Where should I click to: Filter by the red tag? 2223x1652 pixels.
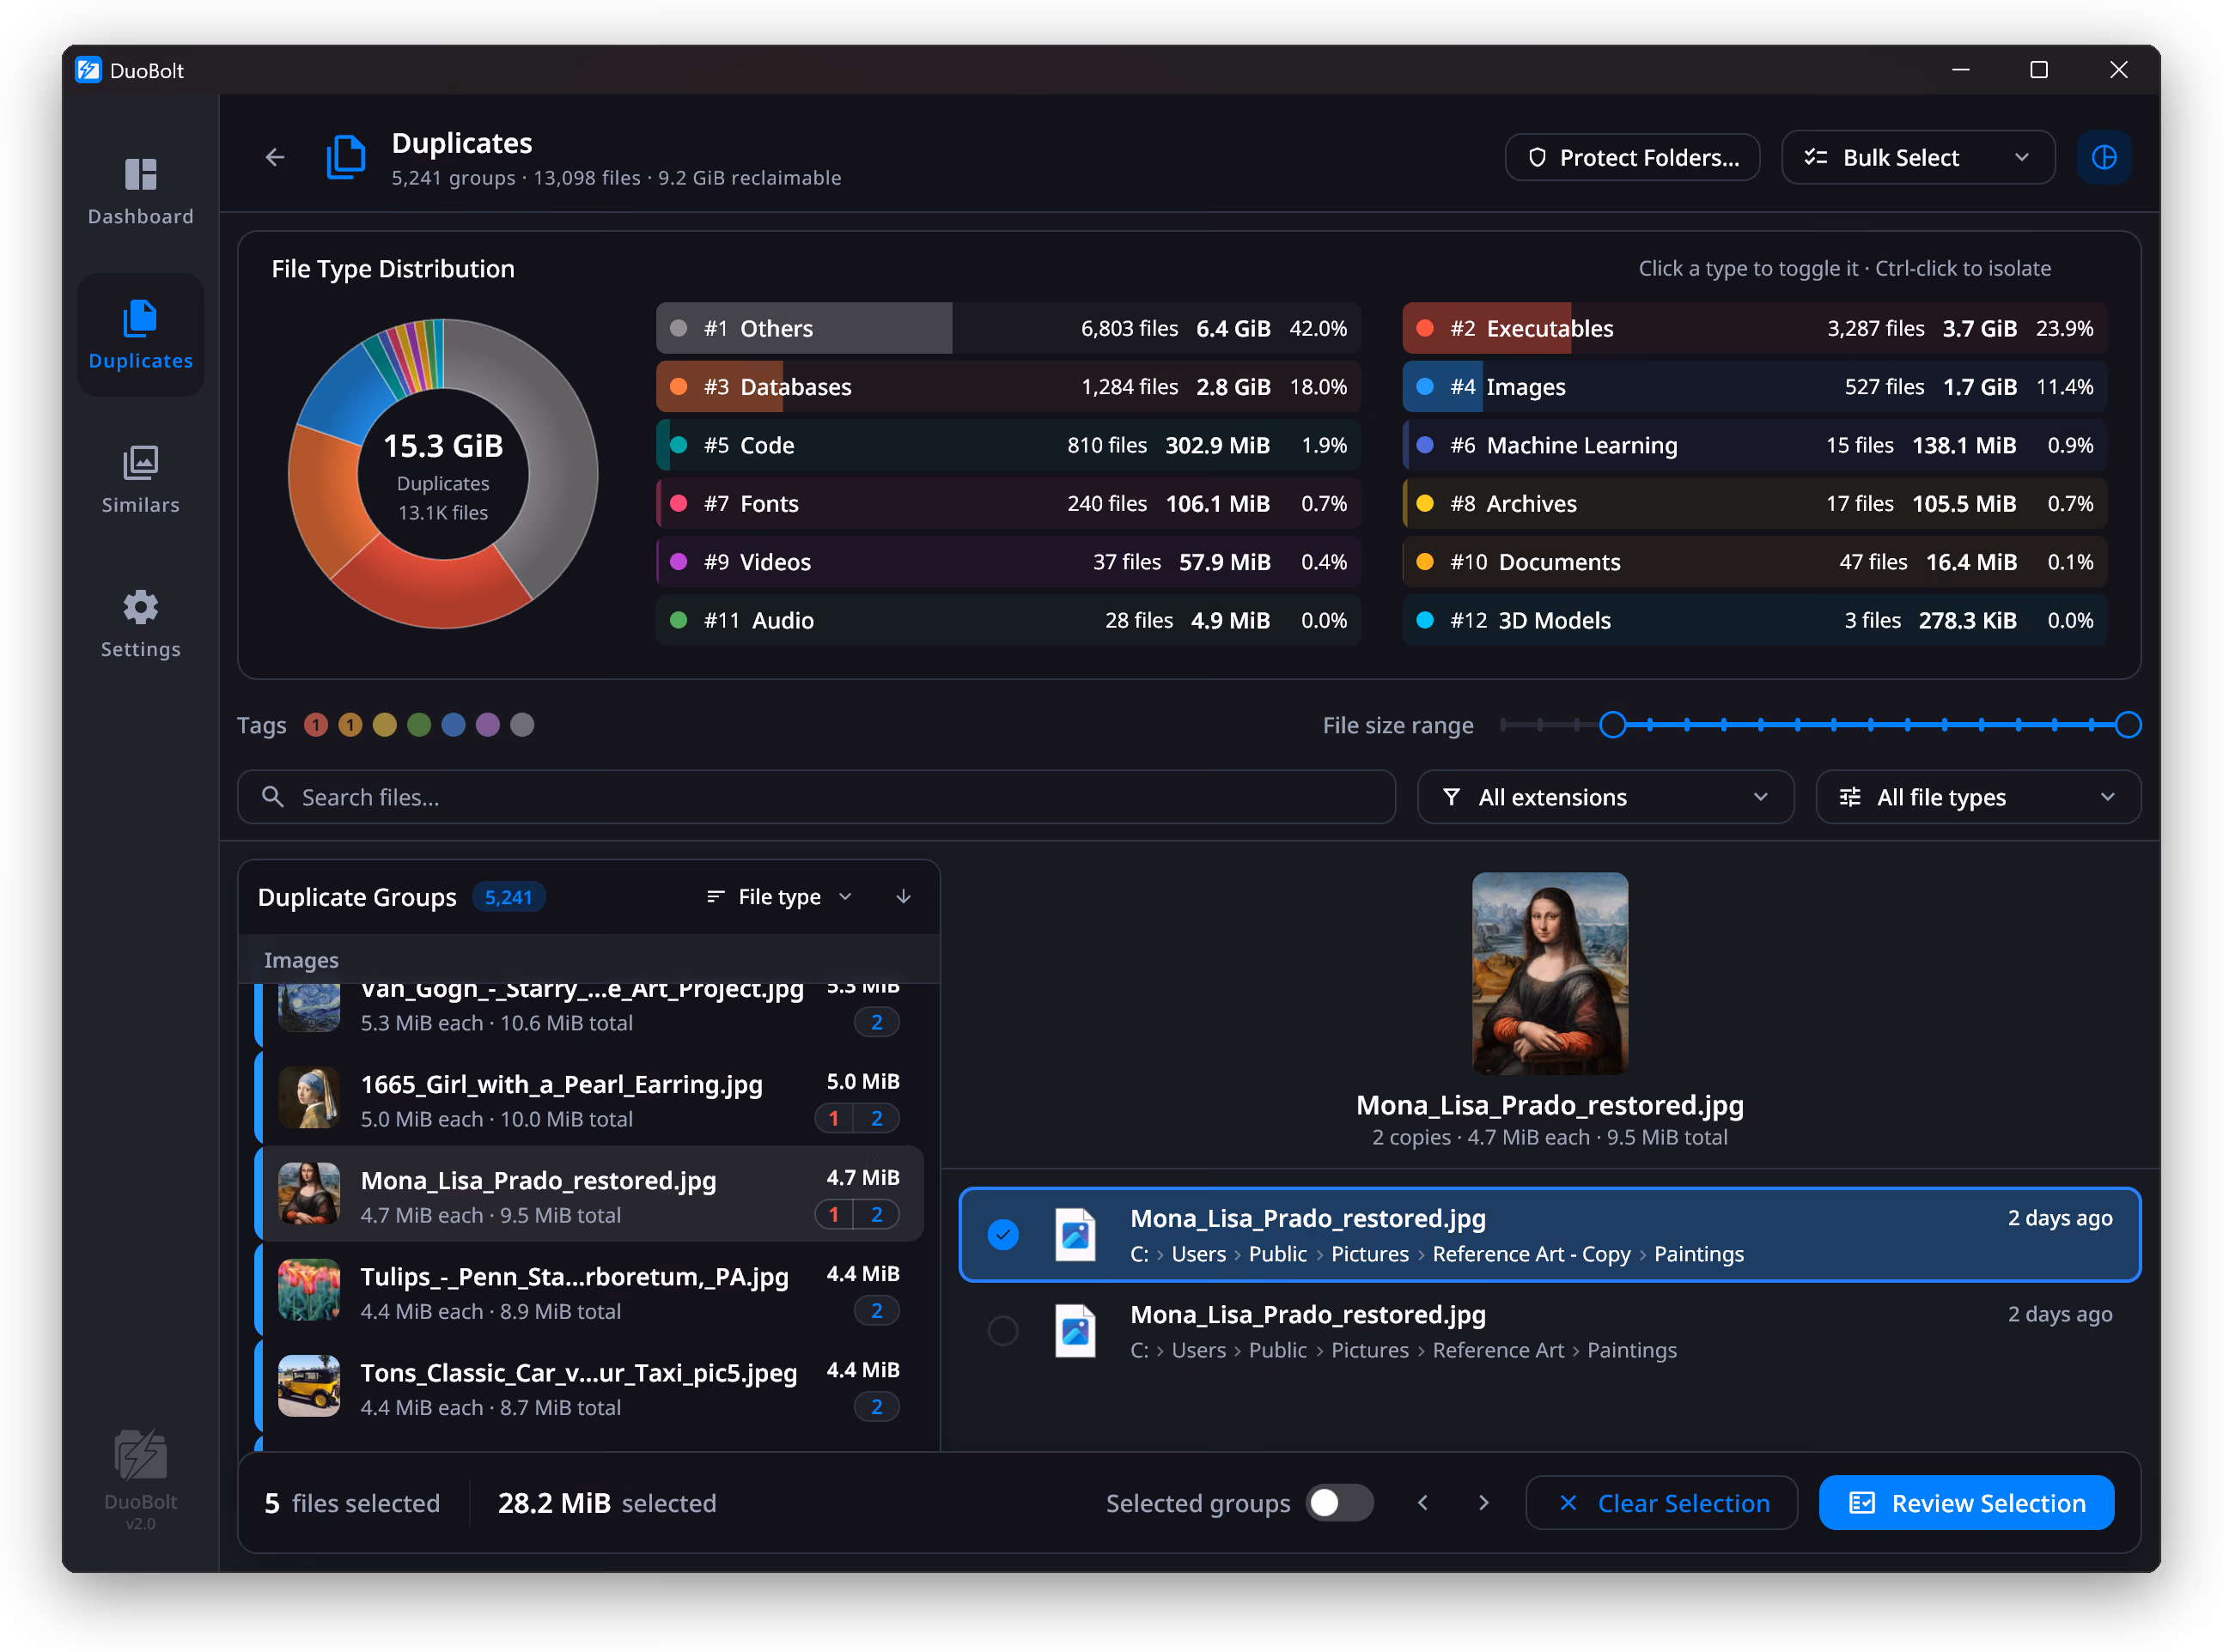(x=316, y=725)
